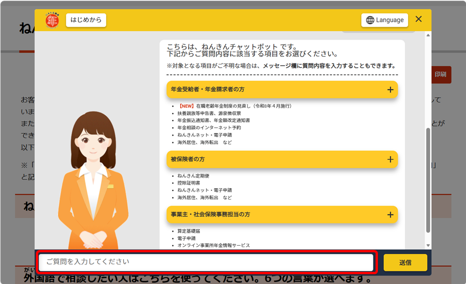The image size is (466, 284).
Task: Expand 年金受給者・年金請求者の方 section
Action: tap(282, 90)
